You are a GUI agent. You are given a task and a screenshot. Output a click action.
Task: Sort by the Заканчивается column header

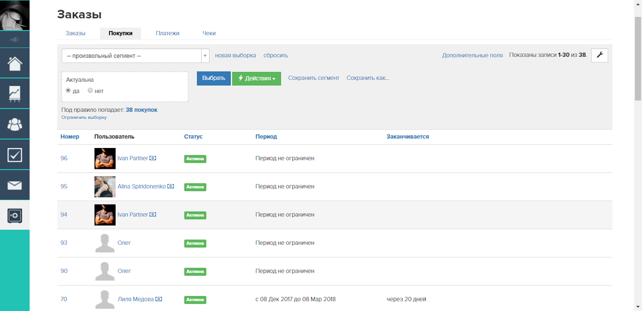click(x=408, y=137)
